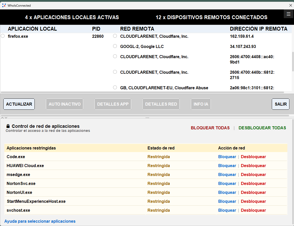Image resolution: width=294 pixels, height=226 pixels.
Task: Click the msedge.exe row name
Action: (18, 174)
